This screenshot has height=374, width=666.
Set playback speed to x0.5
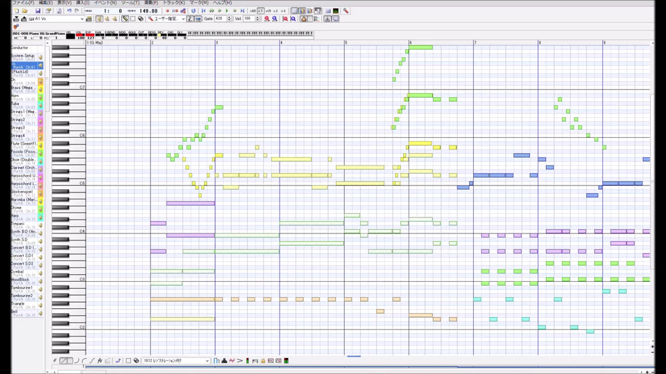pyautogui.click(x=253, y=10)
